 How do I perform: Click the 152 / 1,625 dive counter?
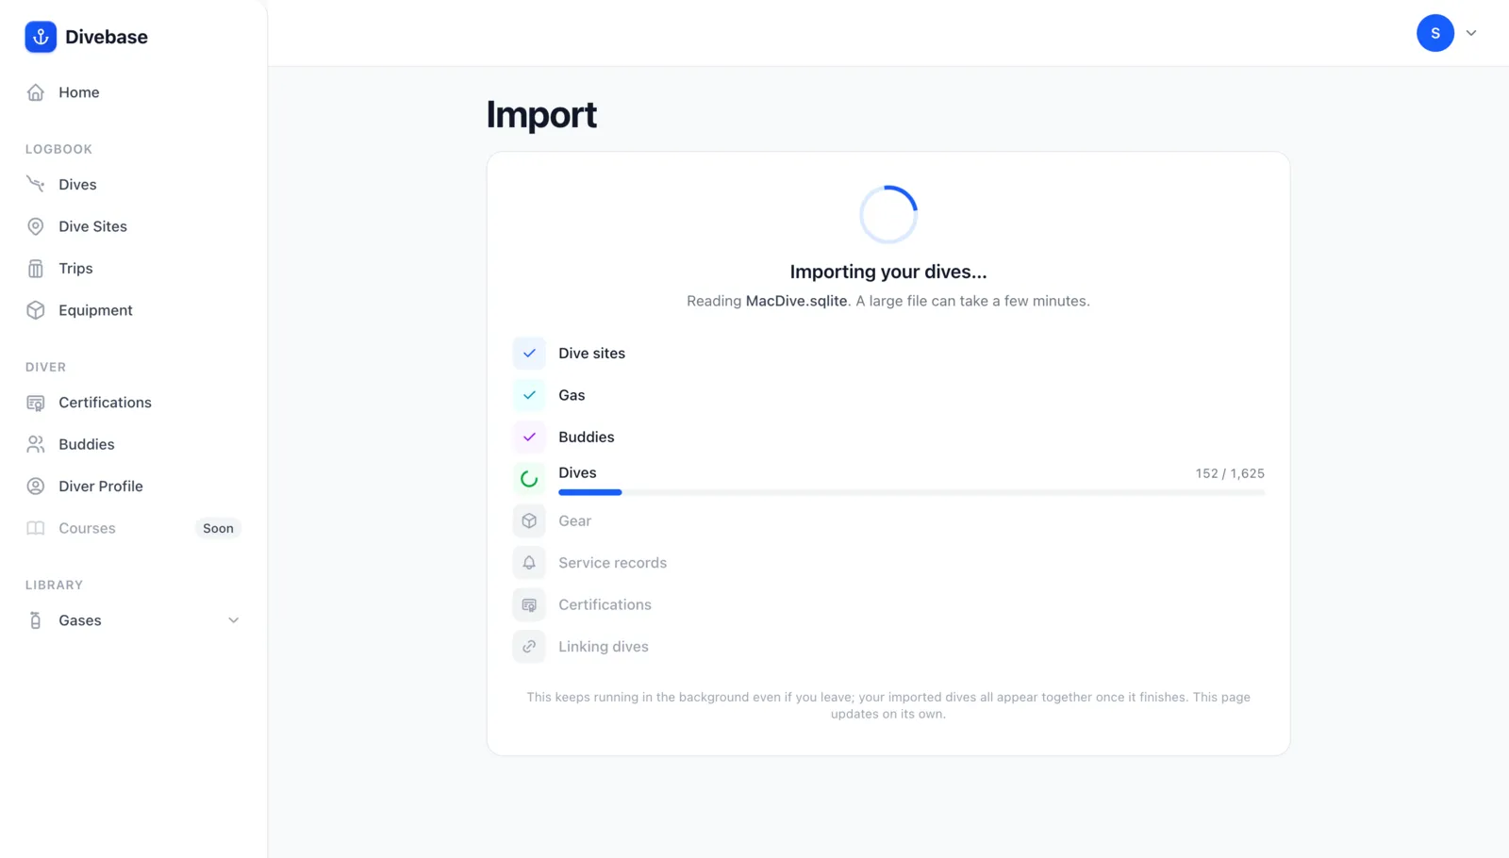pyautogui.click(x=1230, y=473)
